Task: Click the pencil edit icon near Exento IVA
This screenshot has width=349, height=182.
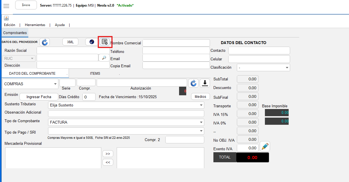Action: click(x=265, y=146)
